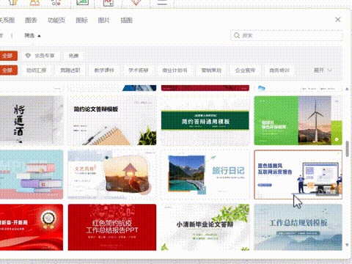Choose the 商务培训 category tag

coord(279,70)
